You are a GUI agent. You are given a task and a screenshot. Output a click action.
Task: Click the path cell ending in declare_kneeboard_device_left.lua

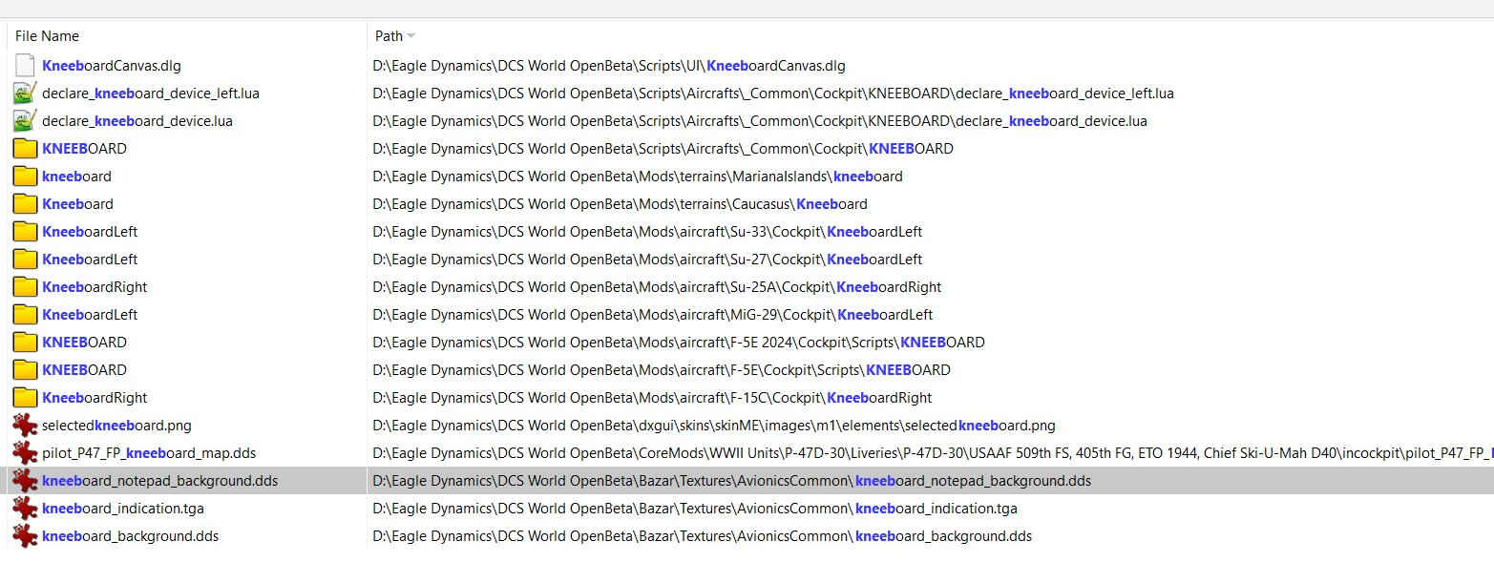tap(773, 94)
